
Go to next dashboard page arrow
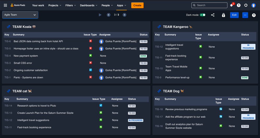(124, 15)
